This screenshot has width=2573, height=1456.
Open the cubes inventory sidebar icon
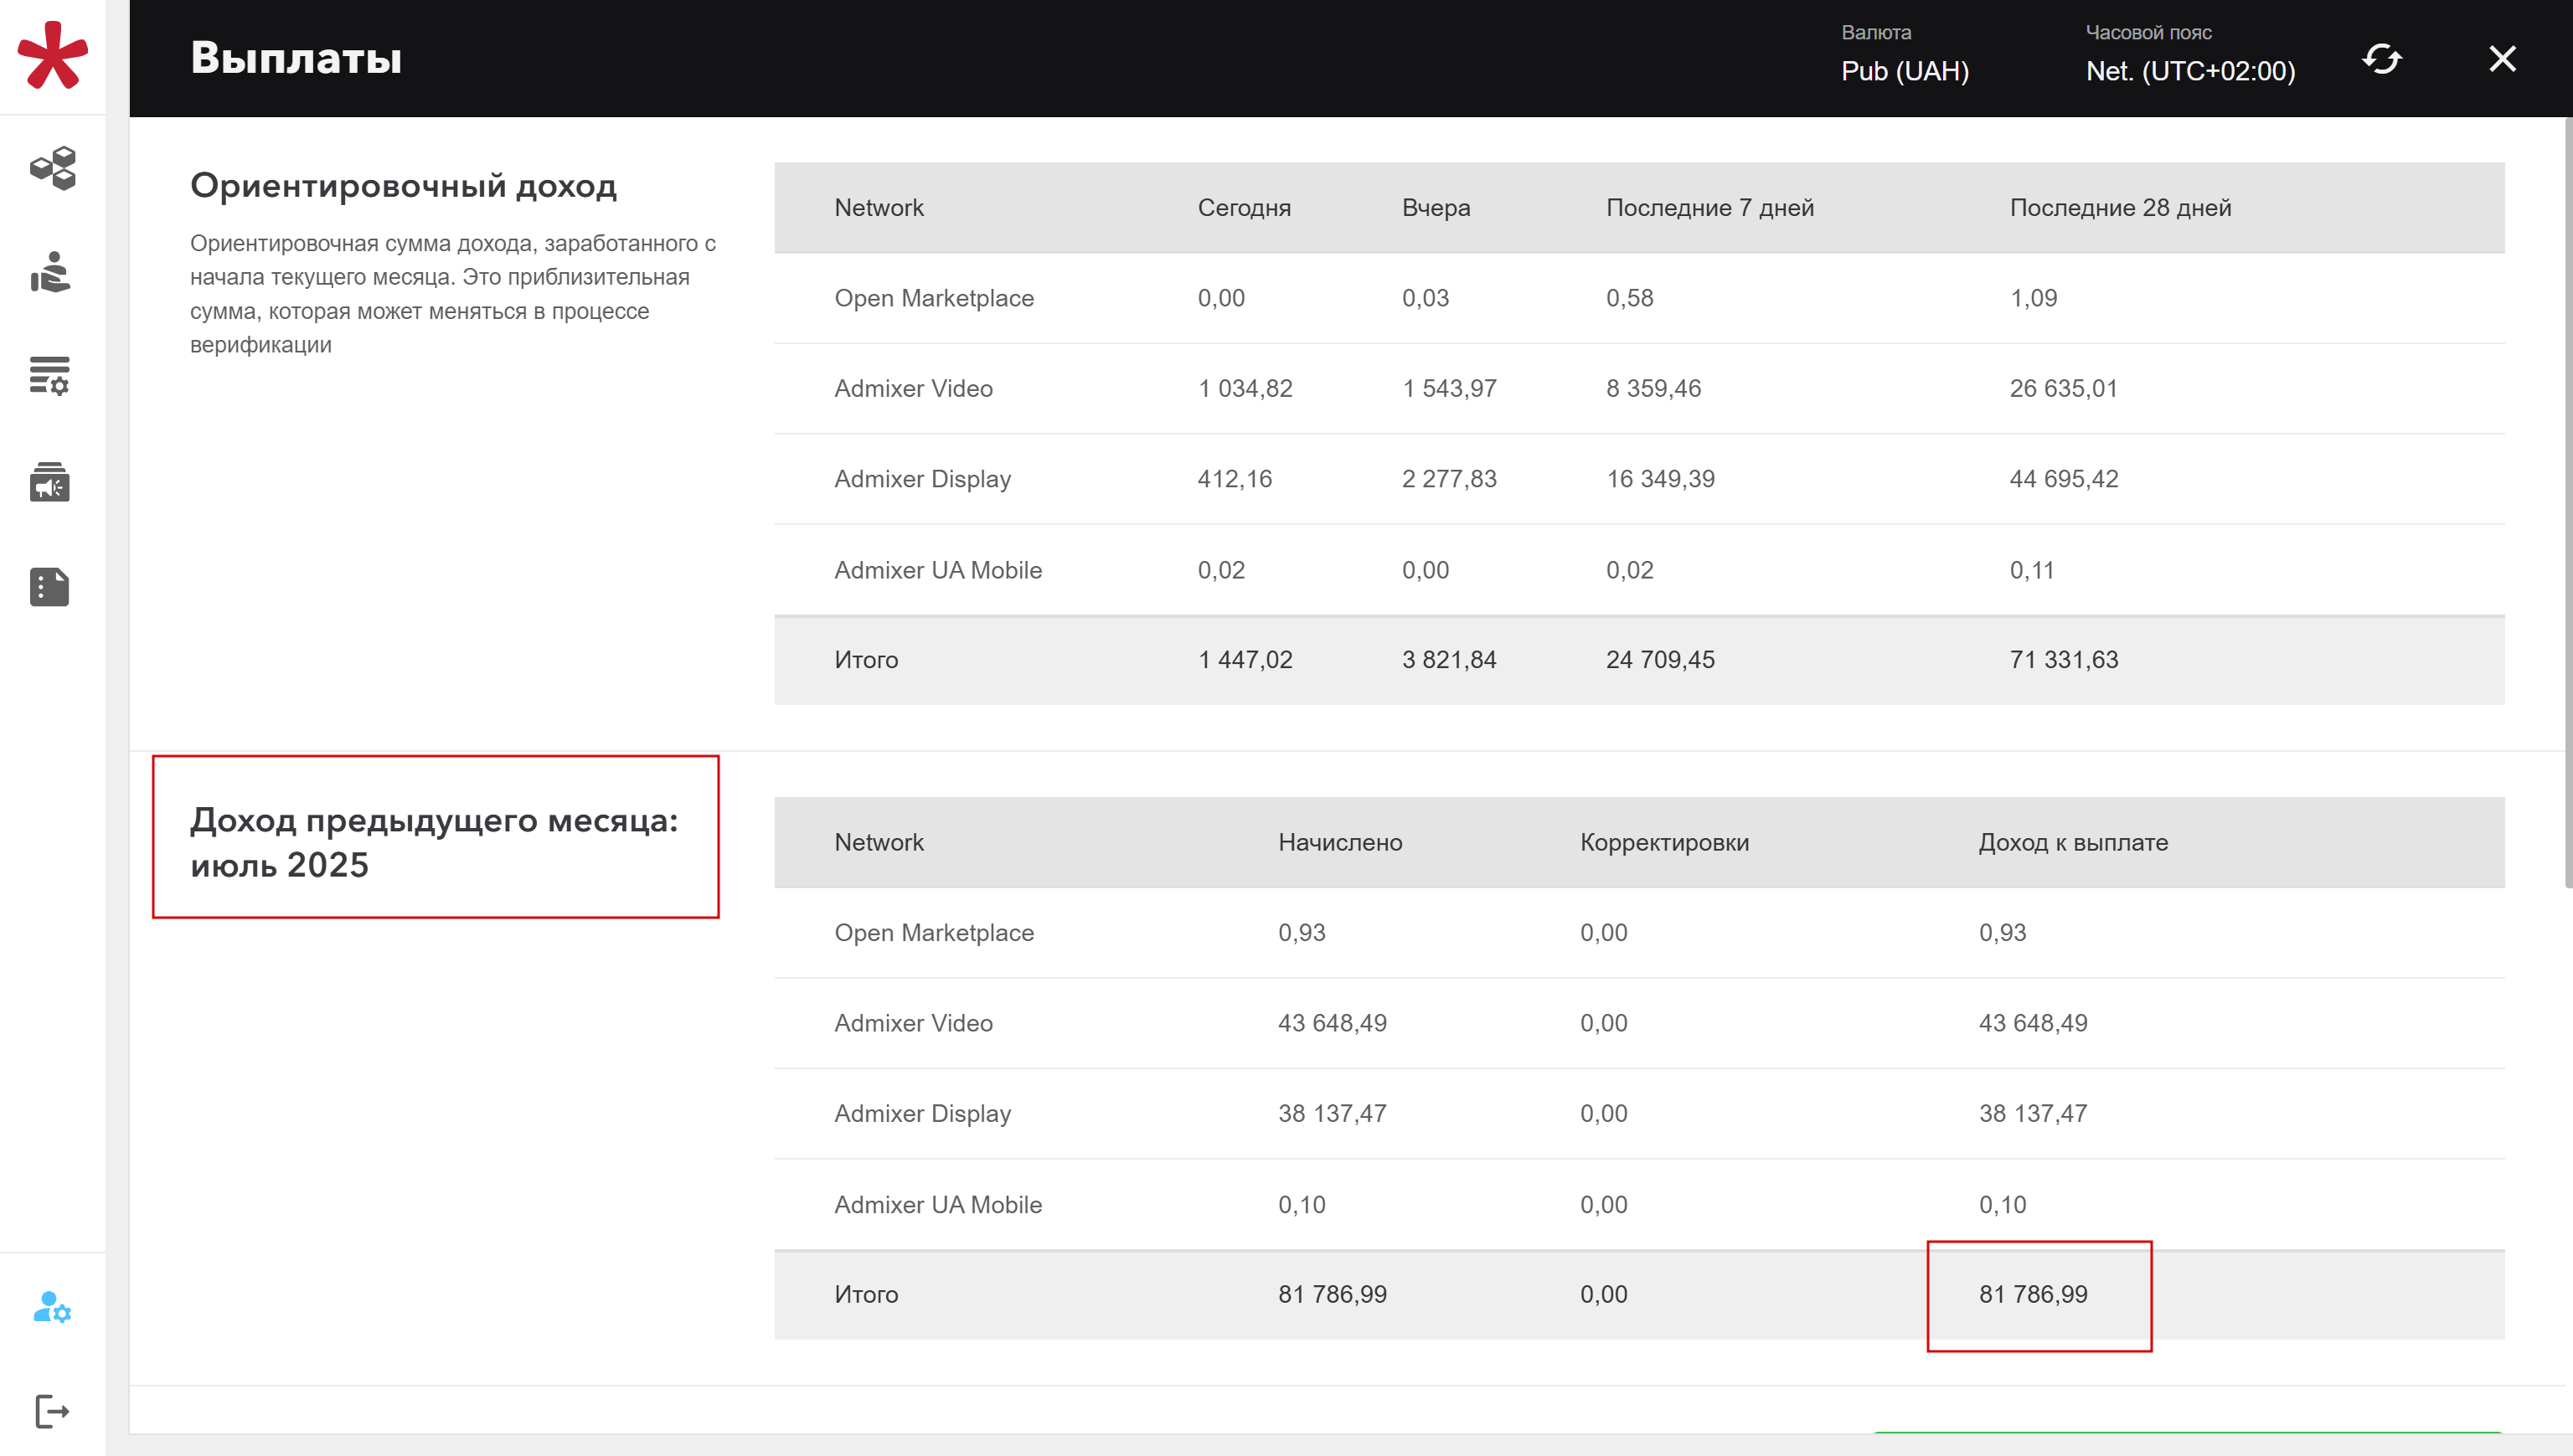53,168
